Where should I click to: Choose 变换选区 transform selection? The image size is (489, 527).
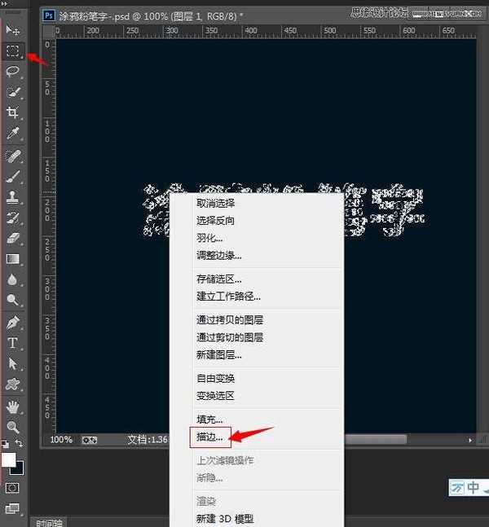[x=216, y=396]
